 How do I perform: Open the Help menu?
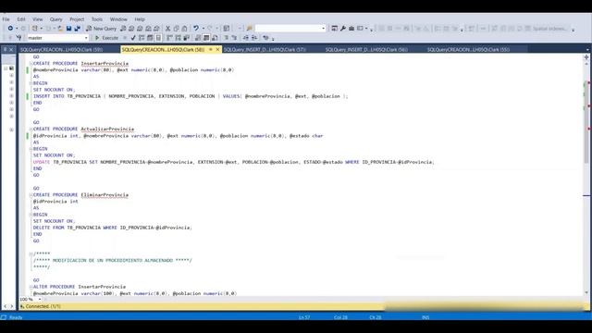(x=140, y=19)
